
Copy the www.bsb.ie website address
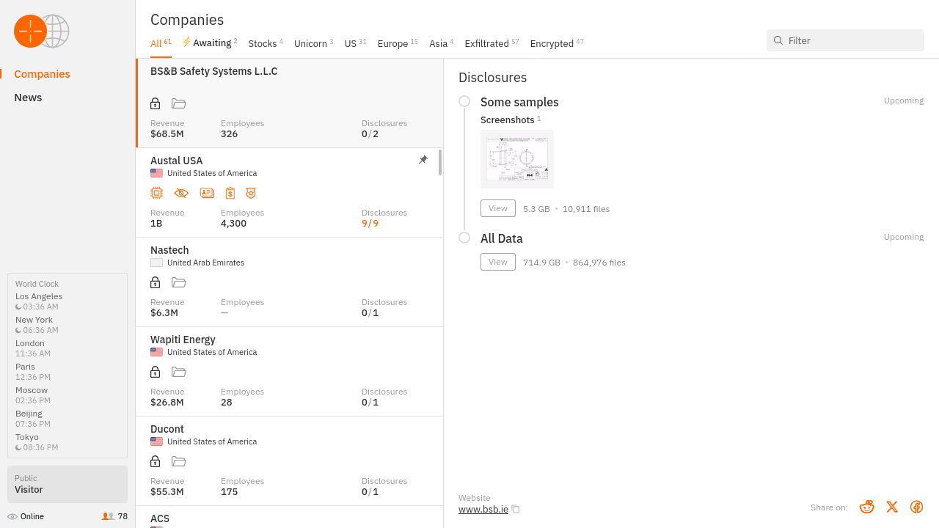516,509
